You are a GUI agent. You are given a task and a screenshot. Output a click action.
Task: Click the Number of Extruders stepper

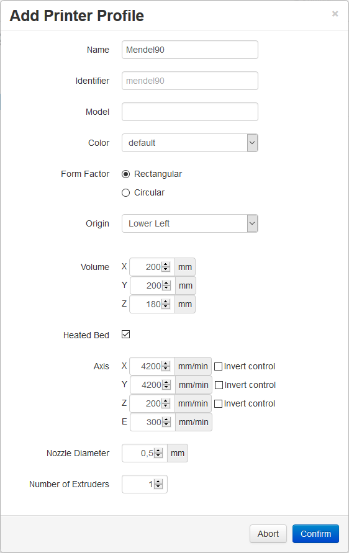coord(158,484)
